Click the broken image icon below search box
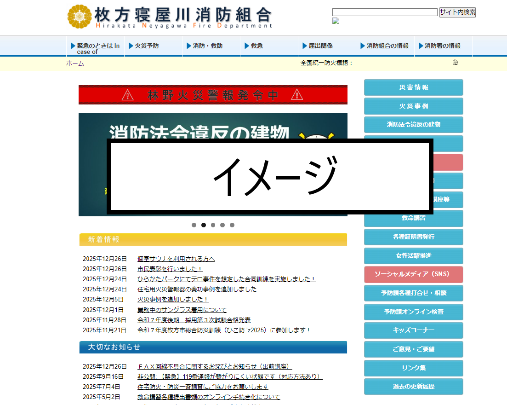Viewport: 507px width, 405px height. 336,21
